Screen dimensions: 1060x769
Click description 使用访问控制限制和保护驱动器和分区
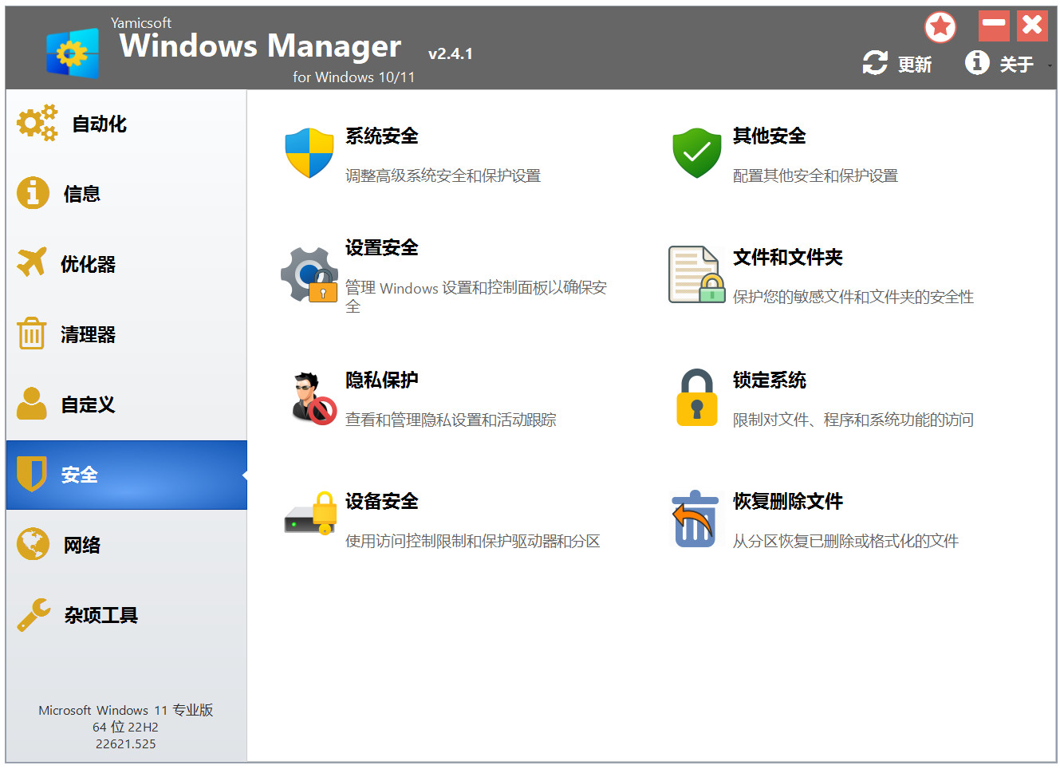pyautogui.click(x=473, y=541)
